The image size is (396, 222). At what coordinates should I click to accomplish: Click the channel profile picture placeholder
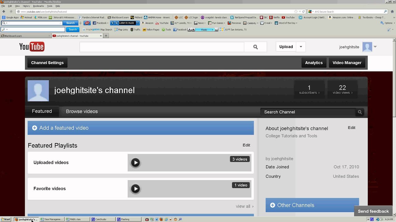point(38,91)
